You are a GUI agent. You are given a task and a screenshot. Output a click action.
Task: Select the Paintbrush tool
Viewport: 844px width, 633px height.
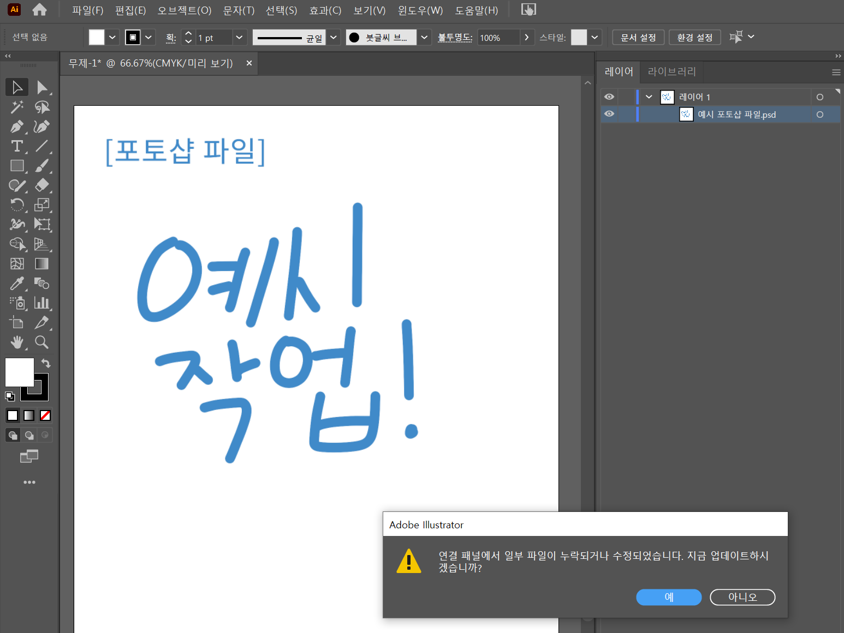[42, 165]
